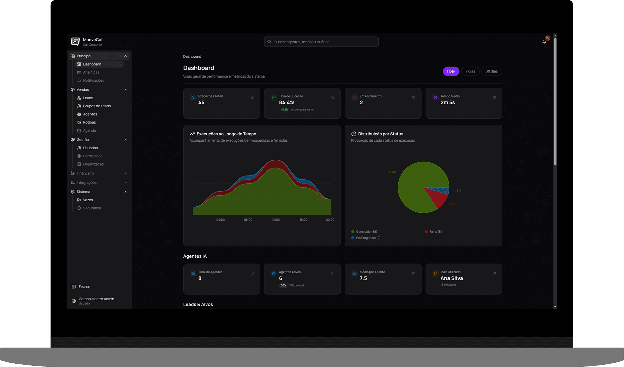Click info icon on Mais Utilizado card
Viewport: 624px width, 367px height.
pos(494,273)
